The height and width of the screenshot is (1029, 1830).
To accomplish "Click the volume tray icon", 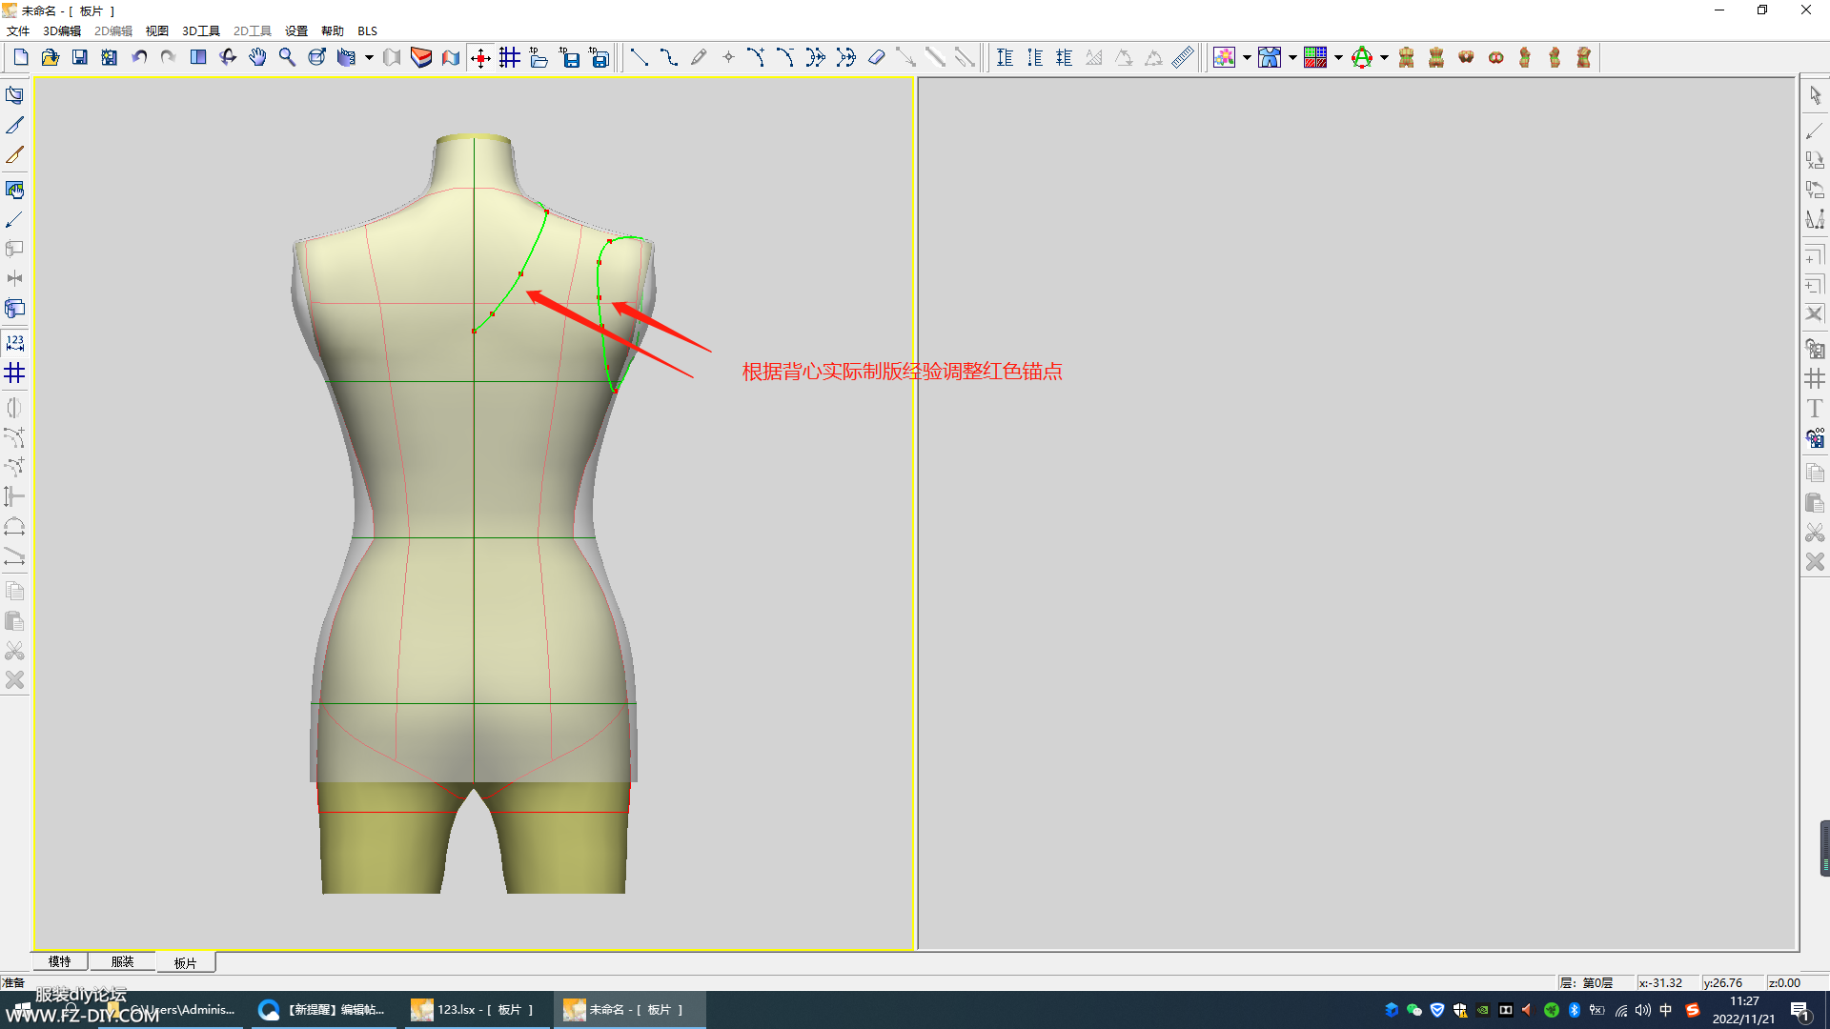I will (1643, 1010).
